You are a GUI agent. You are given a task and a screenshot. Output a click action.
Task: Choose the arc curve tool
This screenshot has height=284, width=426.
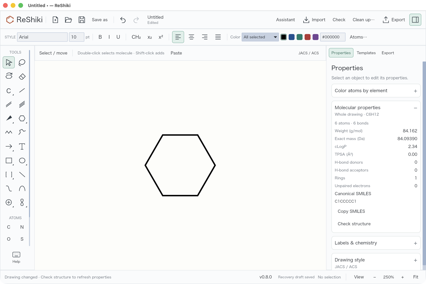[x=22, y=189]
